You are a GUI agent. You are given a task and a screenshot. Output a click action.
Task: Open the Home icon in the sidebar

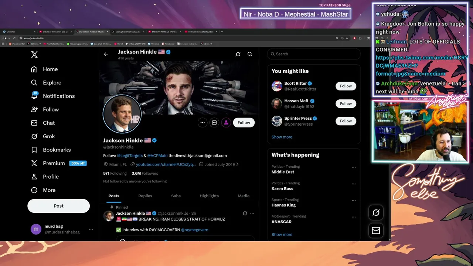[34, 69]
